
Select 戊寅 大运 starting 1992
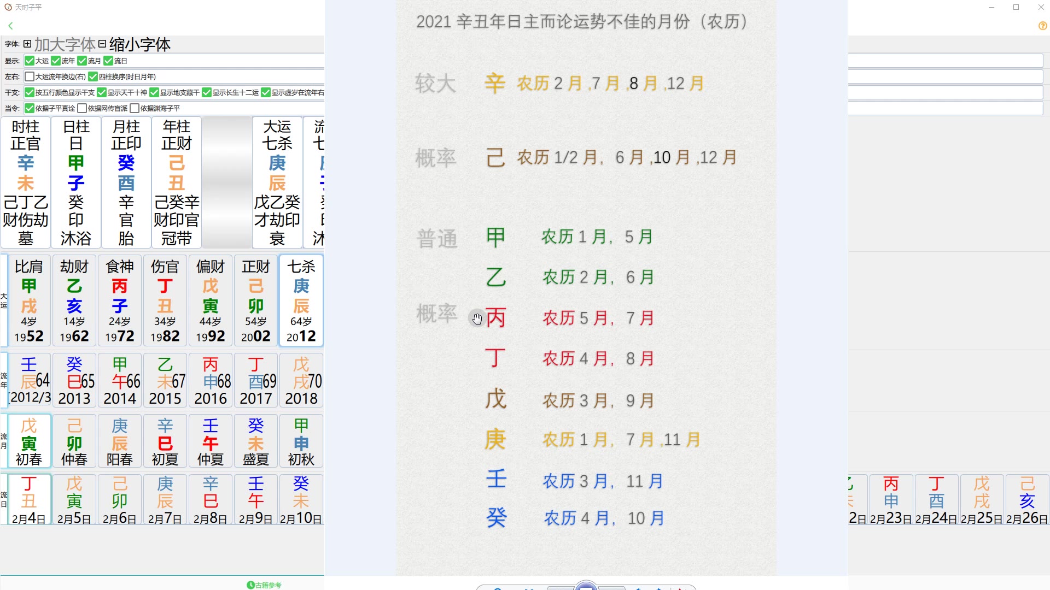[x=211, y=300]
